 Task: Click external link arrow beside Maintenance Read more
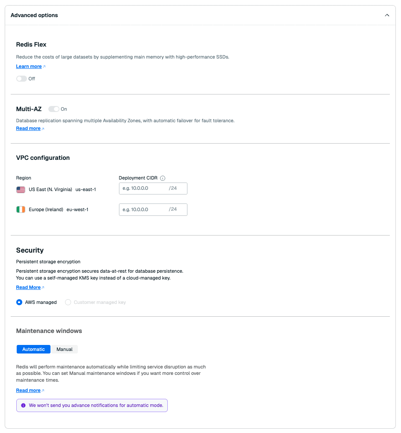click(43, 391)
